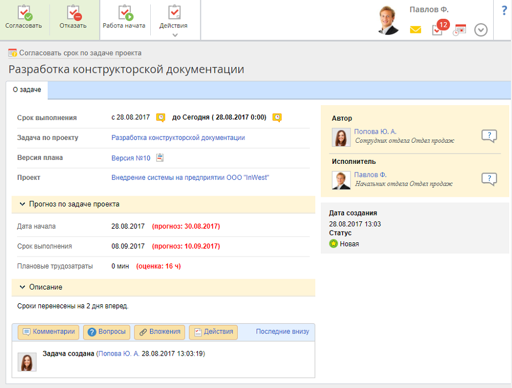Image resolution: width=512 pixels, height=388 pixels.
Task: Open the Вложения tab
Action: [159, 332]
